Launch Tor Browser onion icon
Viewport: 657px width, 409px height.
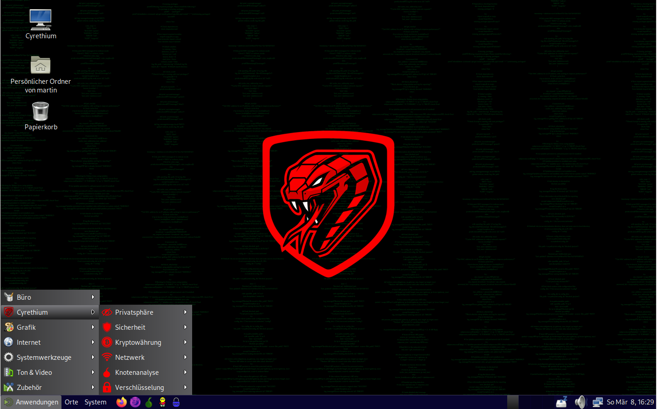coord(149,402)
